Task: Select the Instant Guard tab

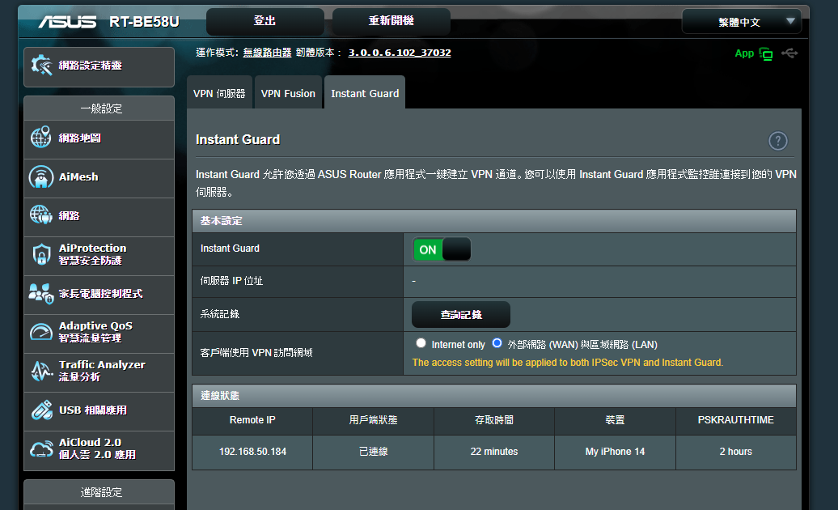Action: [x=365, y=93]
